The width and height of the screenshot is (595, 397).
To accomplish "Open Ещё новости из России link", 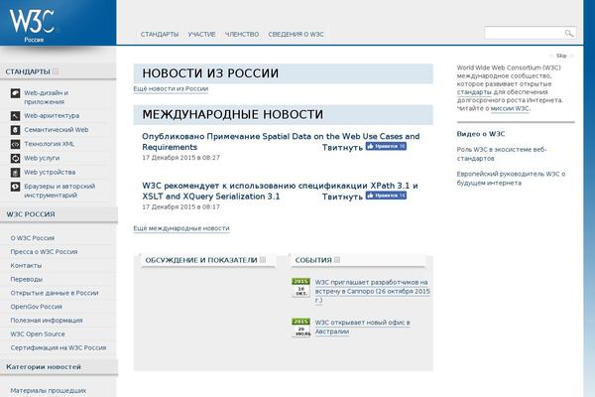I will (x=171, y=89).
